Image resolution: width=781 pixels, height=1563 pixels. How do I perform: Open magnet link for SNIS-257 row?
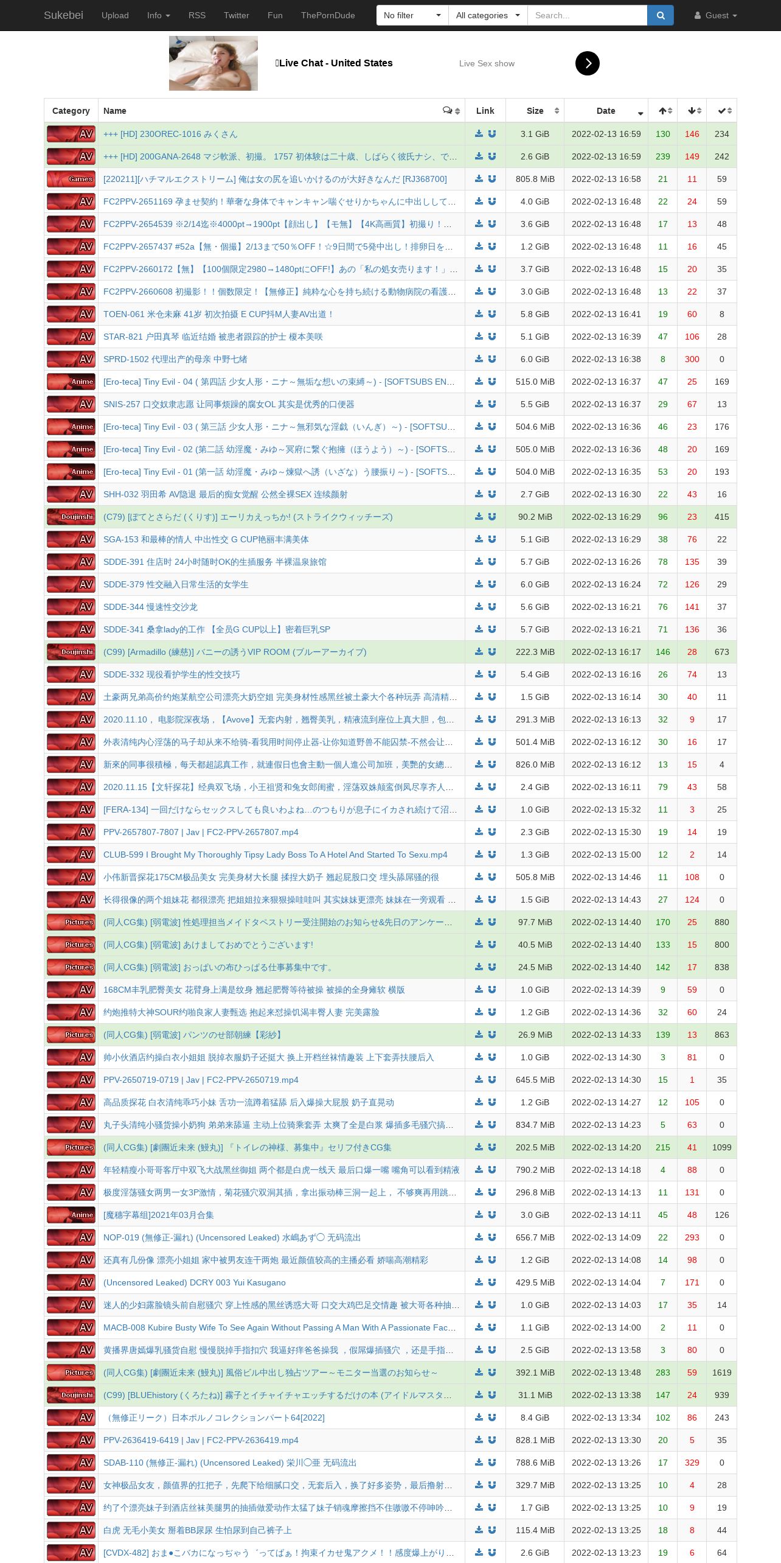(492, 404)
